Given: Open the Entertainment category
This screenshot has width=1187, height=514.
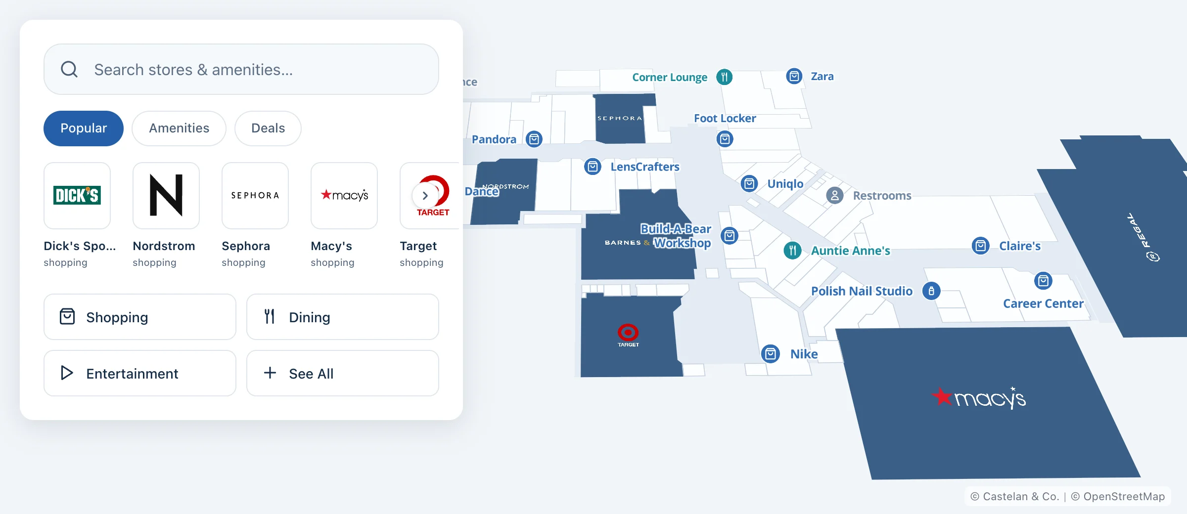Looking at the screenshot, I should click(x=140, y=373).
